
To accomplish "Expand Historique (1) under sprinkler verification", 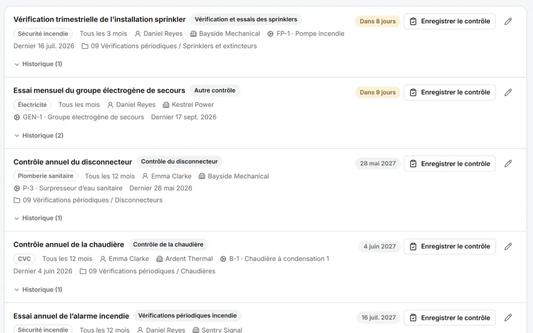I will (x=38, y=64).
